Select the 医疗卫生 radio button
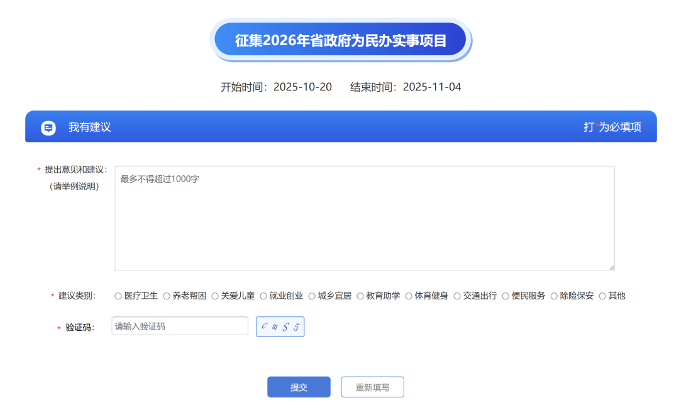 point(118,296)
